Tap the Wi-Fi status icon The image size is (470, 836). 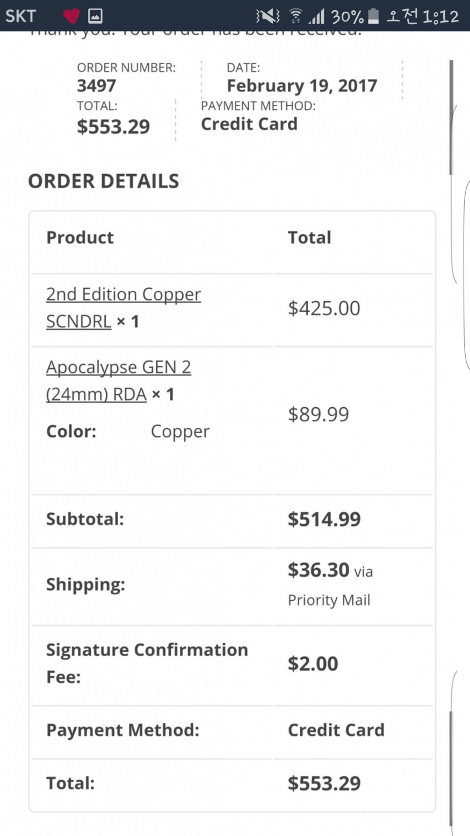(x=295, y=17)
